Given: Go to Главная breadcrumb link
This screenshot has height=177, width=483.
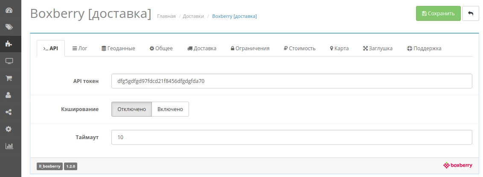Looking at the screenshot, I should pos(166,16).
